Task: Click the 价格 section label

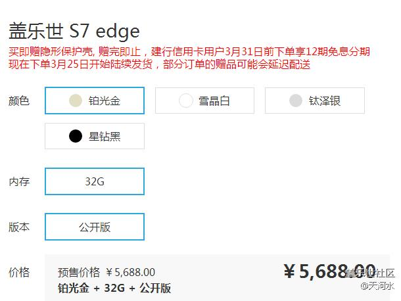Action: click(19, 272)
